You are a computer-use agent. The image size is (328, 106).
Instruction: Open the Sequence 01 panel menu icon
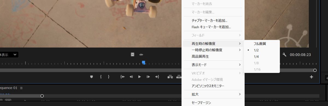point(21,88)
